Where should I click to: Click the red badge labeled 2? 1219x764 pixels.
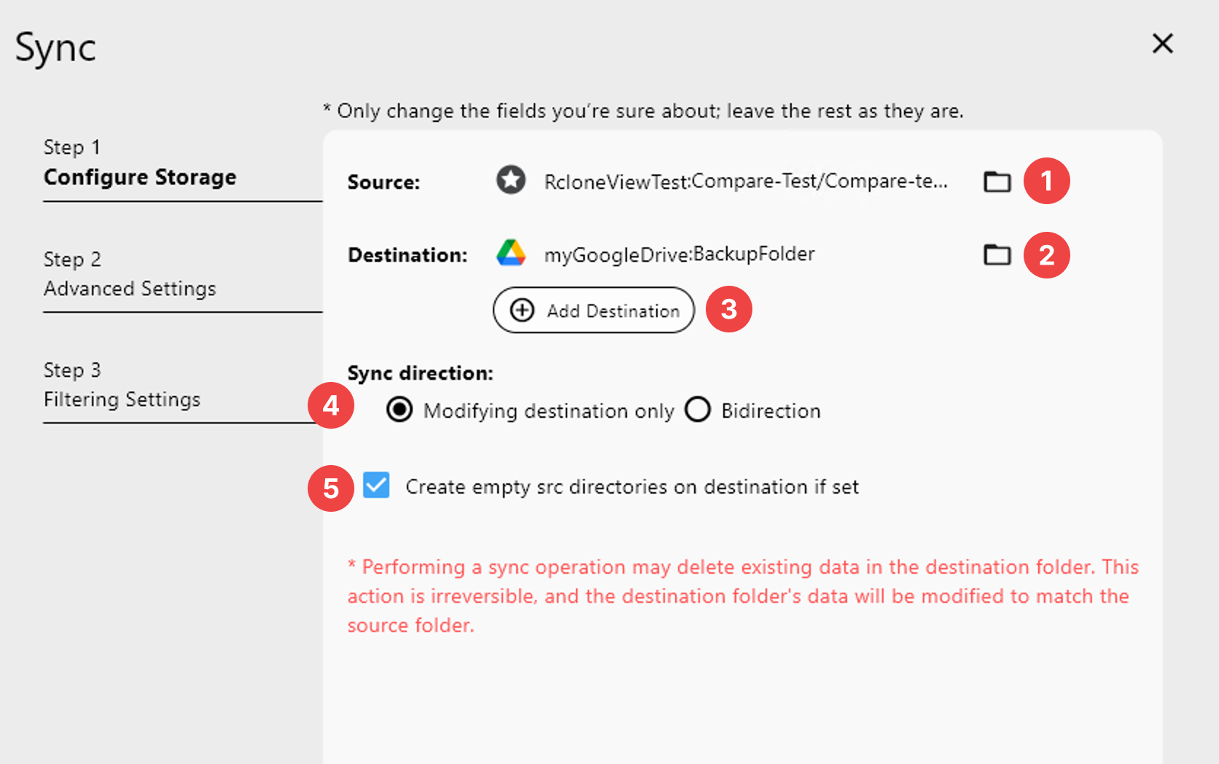(1047, 255)
